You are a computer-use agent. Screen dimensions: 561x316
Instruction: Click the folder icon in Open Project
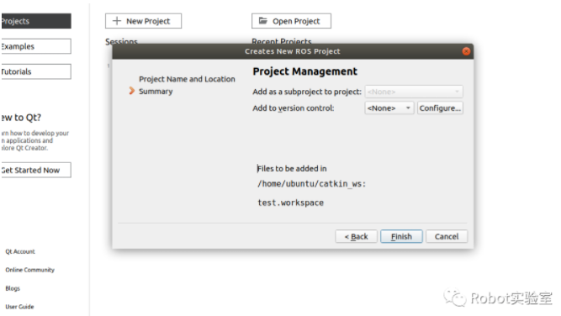tap(263, 21)
